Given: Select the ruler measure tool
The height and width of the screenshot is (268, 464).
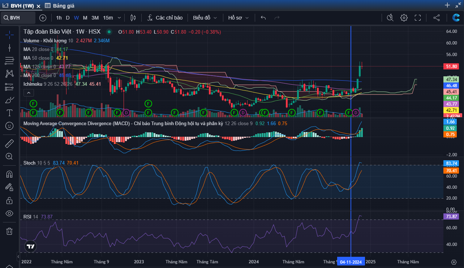Looking at the screenshot, I should pyautogui.click(x=9, y=144).
